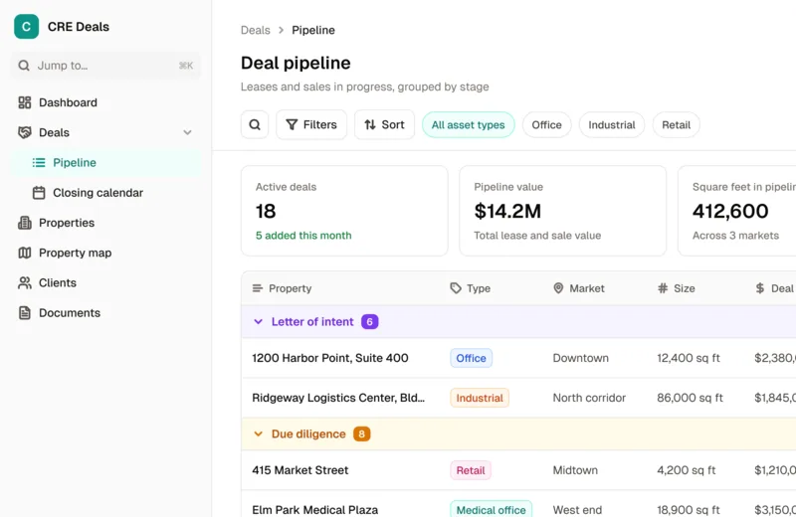Click the Properties building icon
This screenshot has width=796, height=517.
click(x=24, y=223)
